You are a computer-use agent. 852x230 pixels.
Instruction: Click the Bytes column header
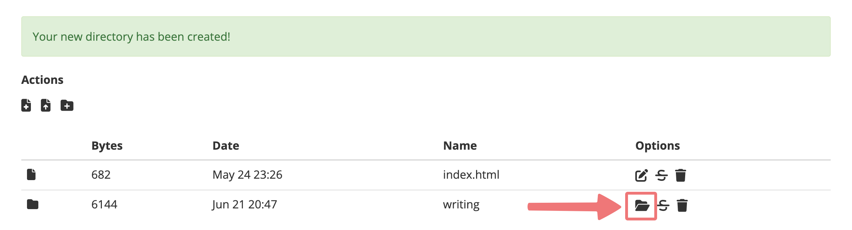pyautogui.click(x=107, y=146)
